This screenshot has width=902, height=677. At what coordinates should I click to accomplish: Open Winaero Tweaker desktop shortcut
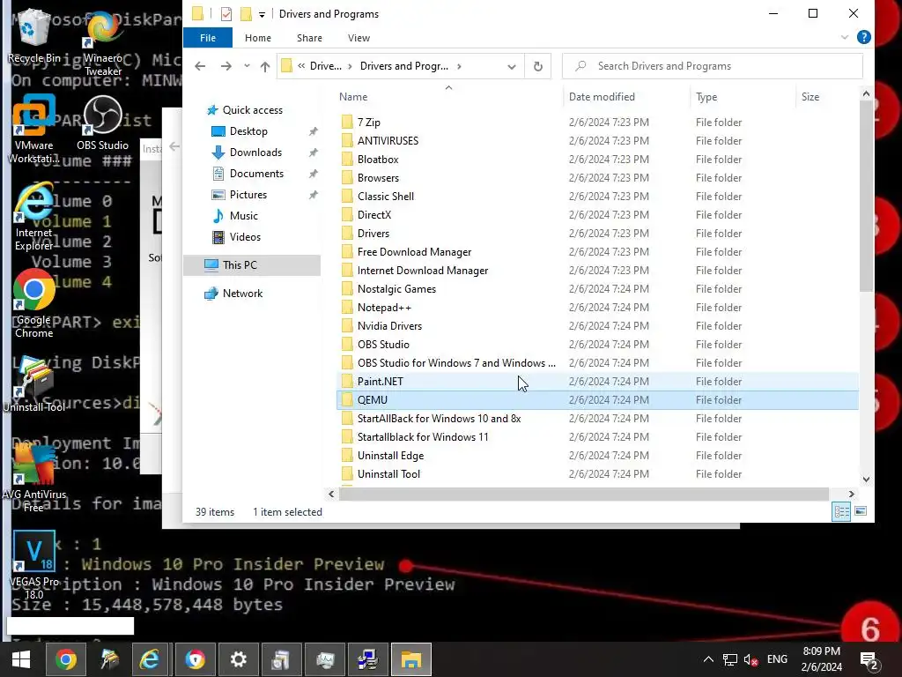pos(103,44)
